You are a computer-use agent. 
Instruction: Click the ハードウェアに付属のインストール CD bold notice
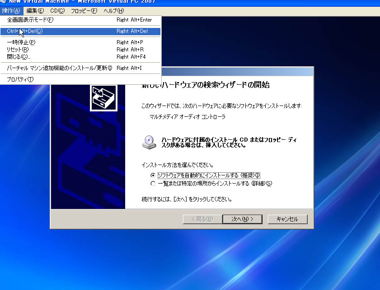click(x=229, y=143)
